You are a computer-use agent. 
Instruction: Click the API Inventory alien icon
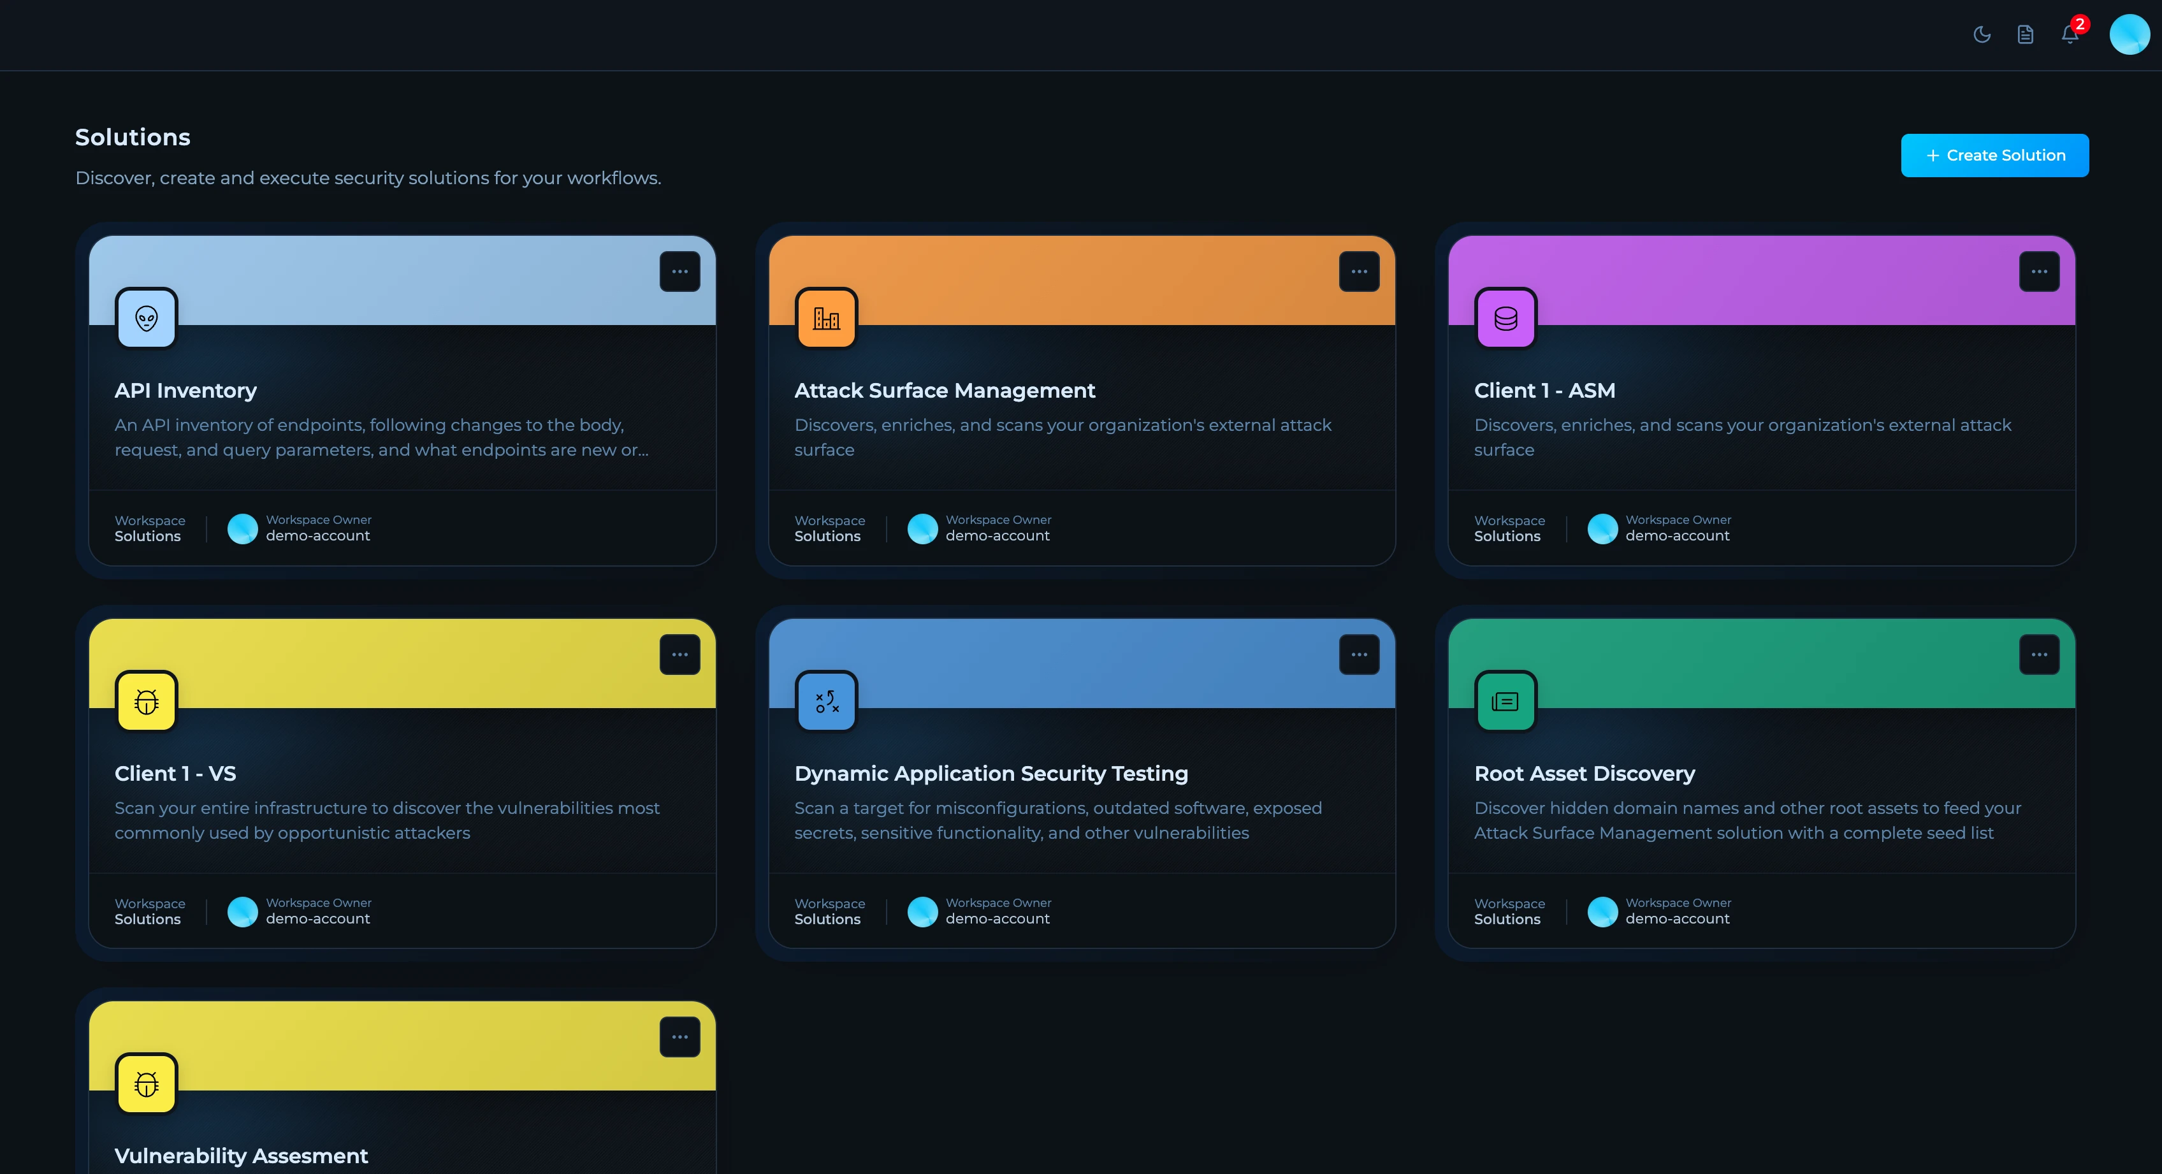[146, 318]
